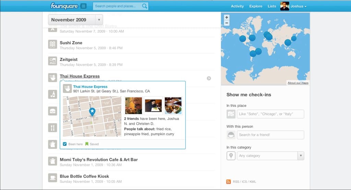Open the Sushi Zone check-in
The width and height of the screenshot is (351, 190).
coord(71,43)
